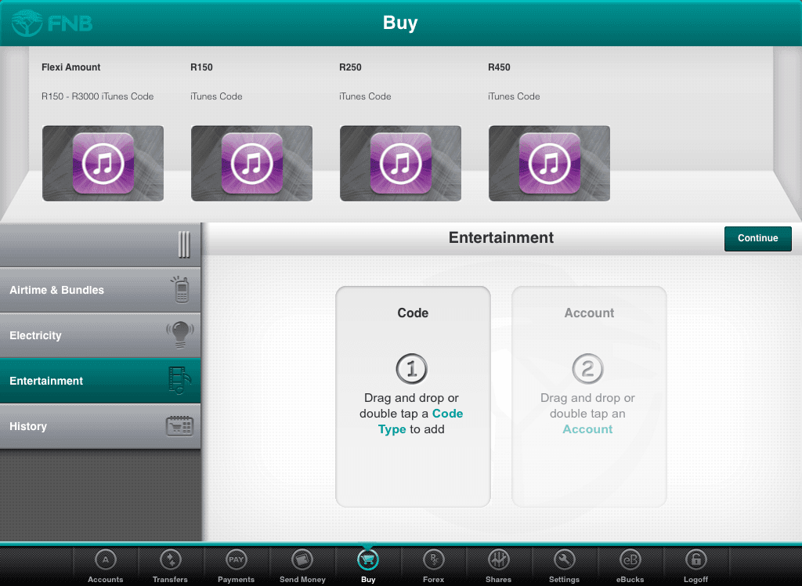Tap the Logoff padlock icon
The height and width of the screenshot is (586, 802).
[x=695, y=561]
